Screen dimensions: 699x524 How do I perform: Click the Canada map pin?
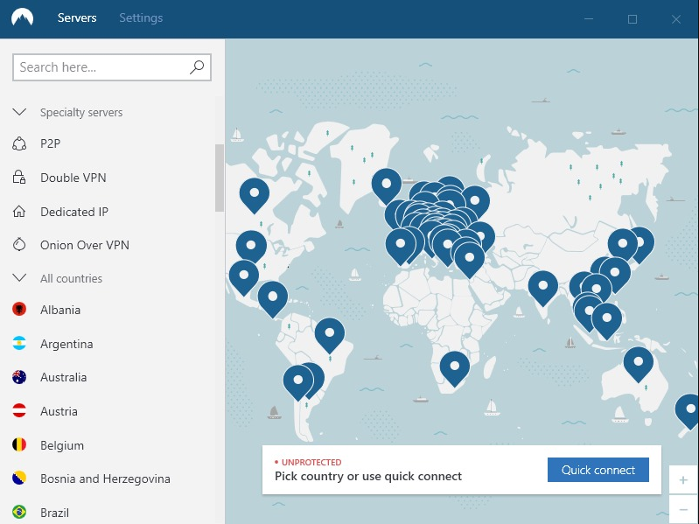254,195
